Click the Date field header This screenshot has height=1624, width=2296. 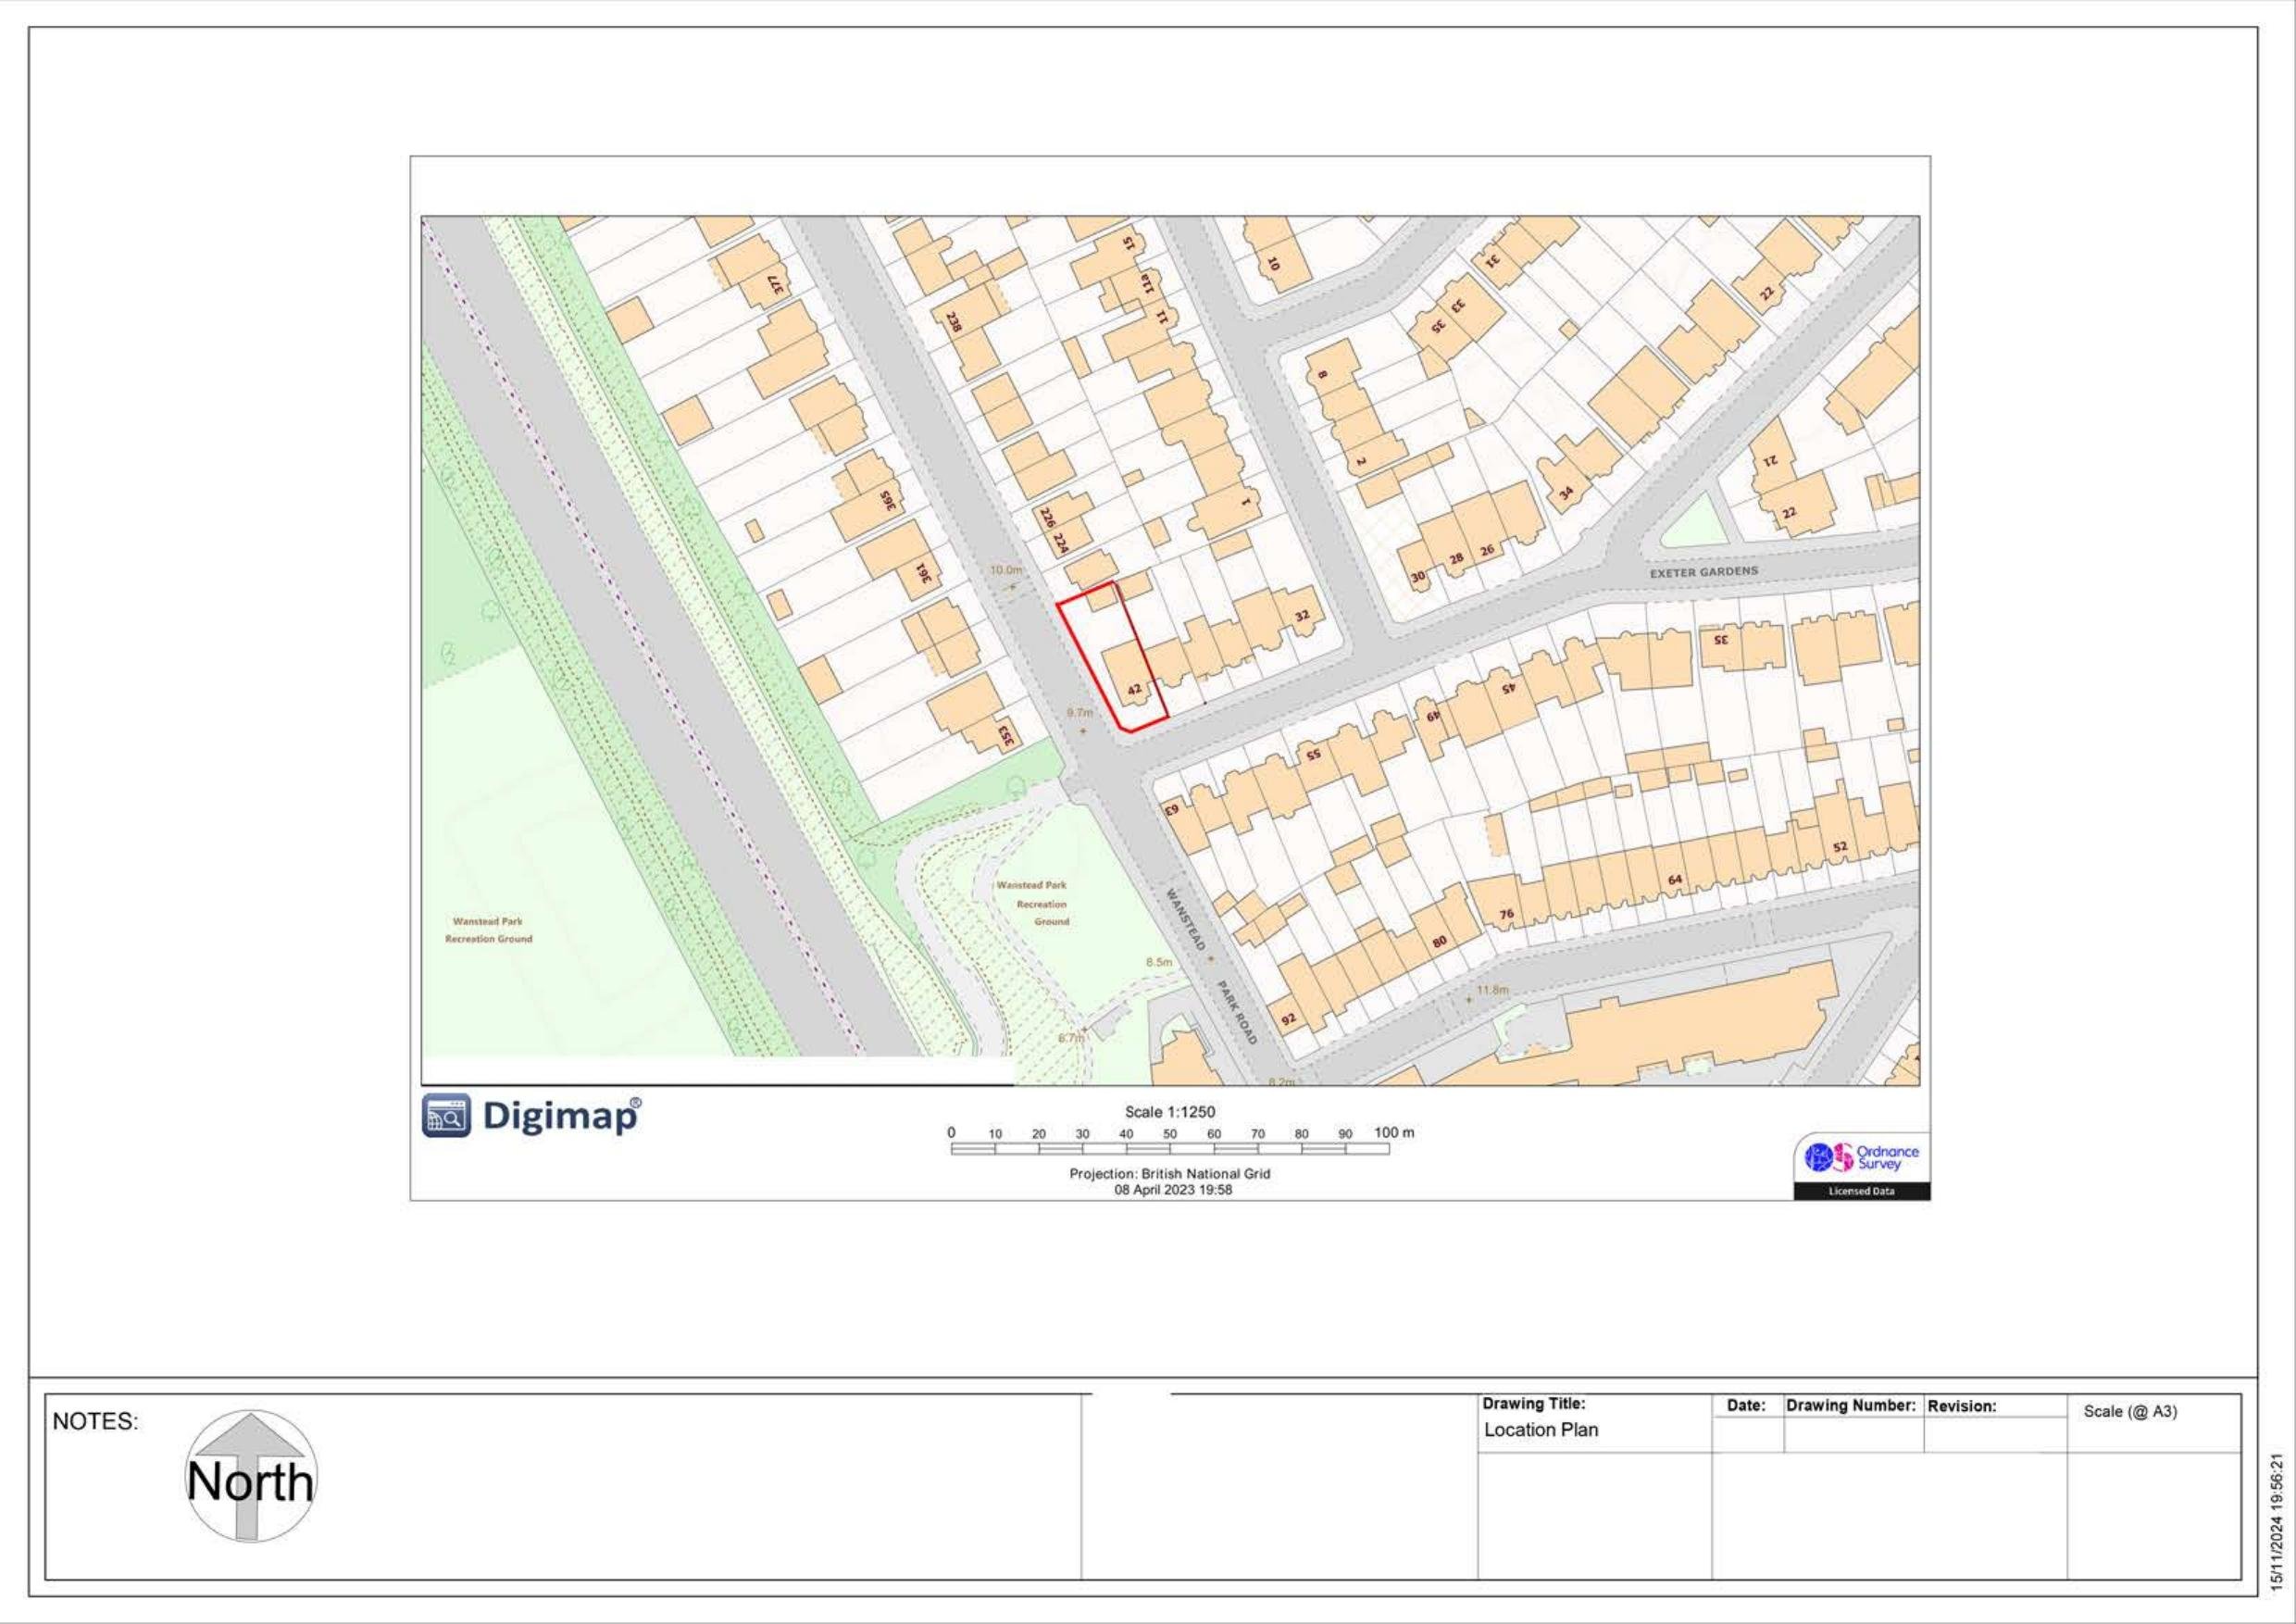[x=1746, y=1405]
